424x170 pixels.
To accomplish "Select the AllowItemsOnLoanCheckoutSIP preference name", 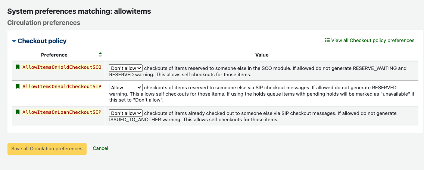I will pos(62,112).
